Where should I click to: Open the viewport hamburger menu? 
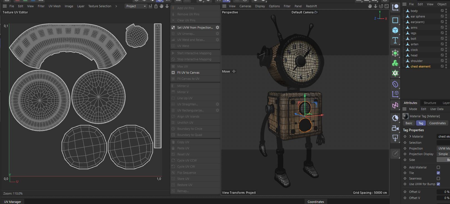coord(224,6)
